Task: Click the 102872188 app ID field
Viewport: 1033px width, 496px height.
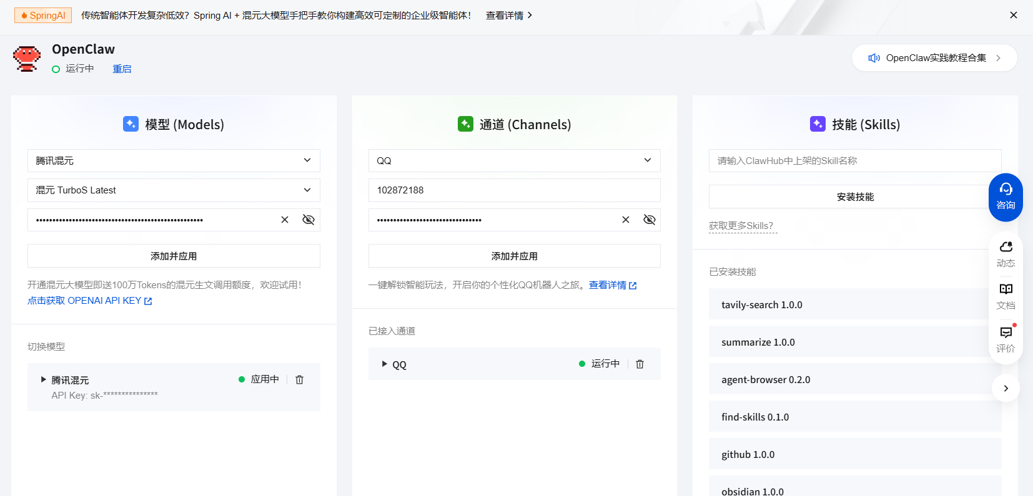Action: pos(515,190)
